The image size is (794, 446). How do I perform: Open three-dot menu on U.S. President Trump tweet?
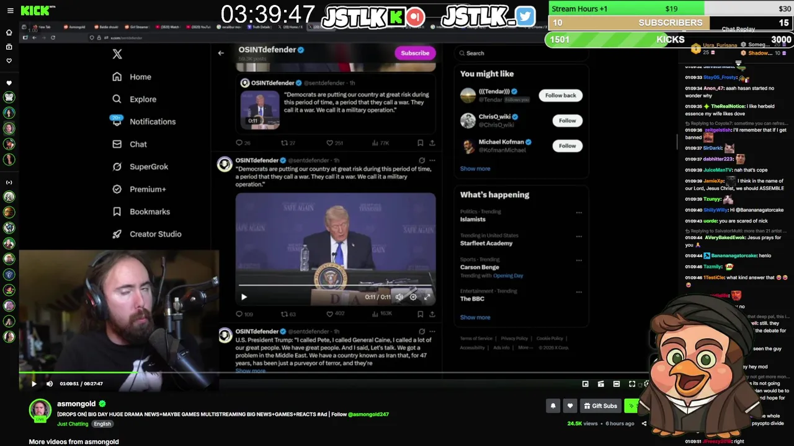tap(432, 331)
